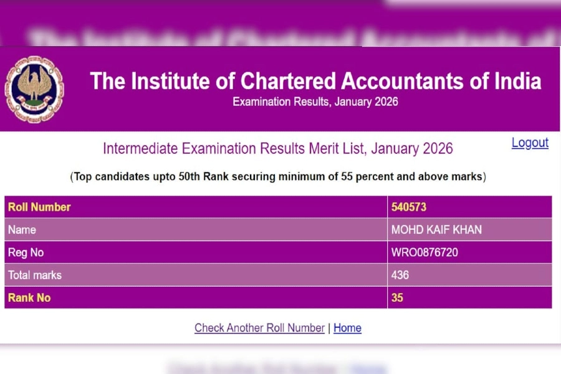Click registration number WRO0876720
Viewport: 561px width, 374px height.
pyautogui.click(x=428, y=252)
